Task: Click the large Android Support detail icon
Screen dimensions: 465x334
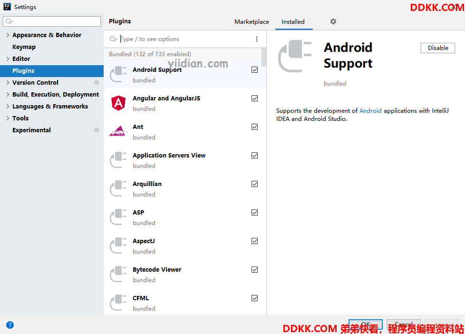Action: point(295,56)
